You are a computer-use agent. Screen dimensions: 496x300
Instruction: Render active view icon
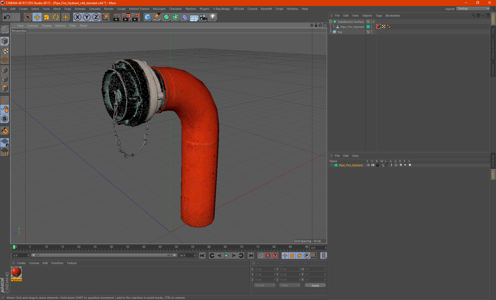(x=117, y=17)
